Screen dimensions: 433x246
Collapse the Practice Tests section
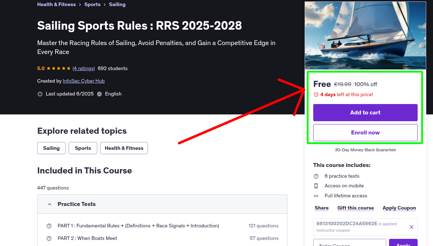tap(50, 204)
